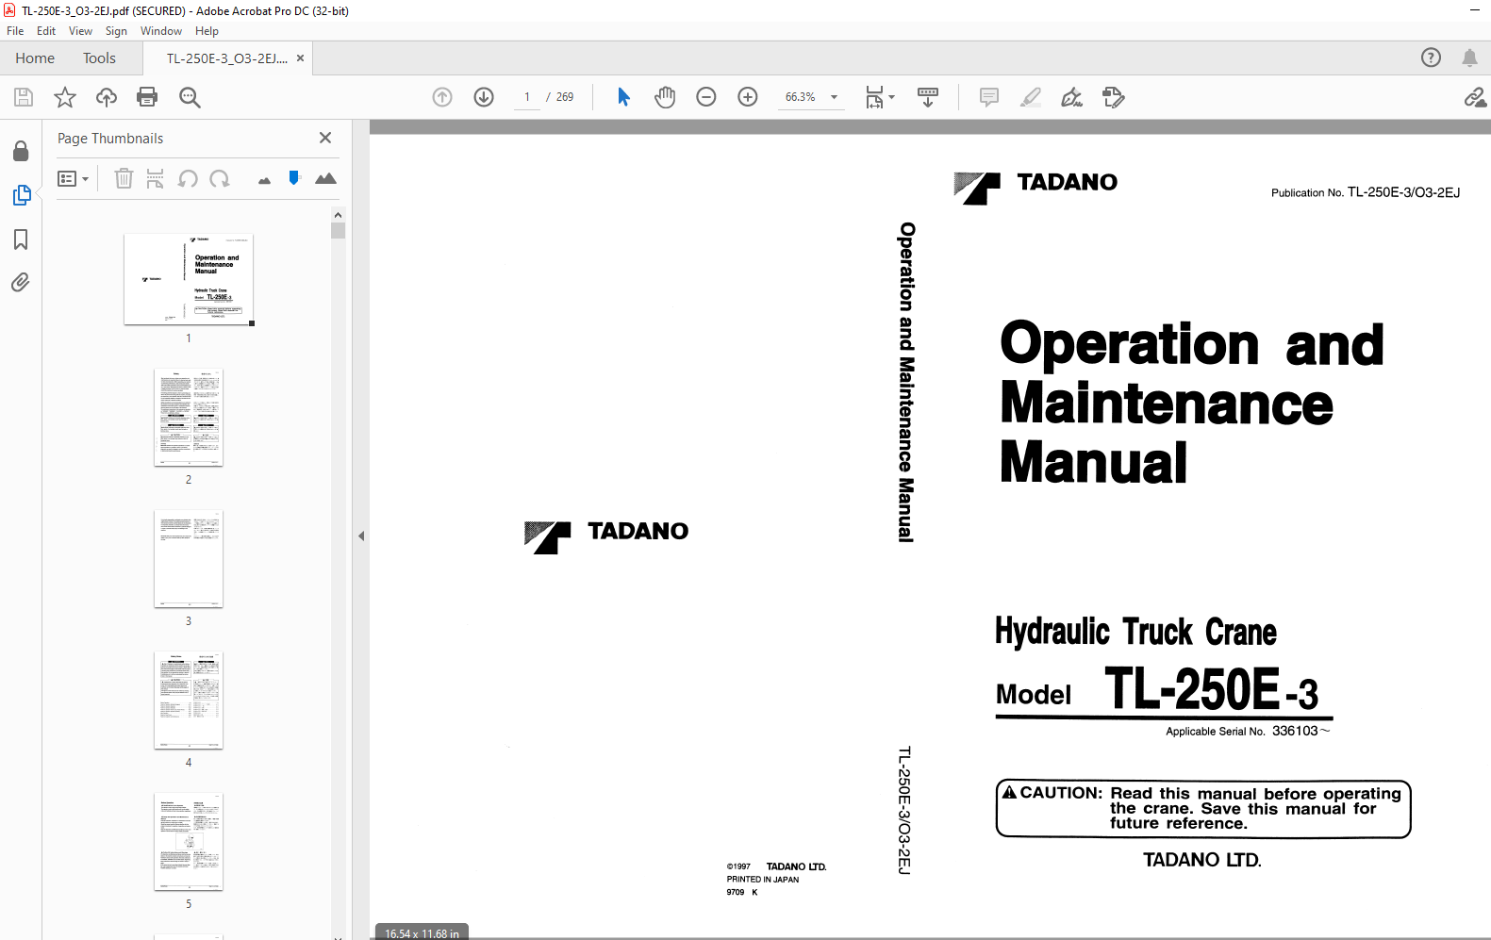Screen dimensions: 1491x940
Task: Adjust the thumbnail size slider handle
Action: [x=294, y=177]
